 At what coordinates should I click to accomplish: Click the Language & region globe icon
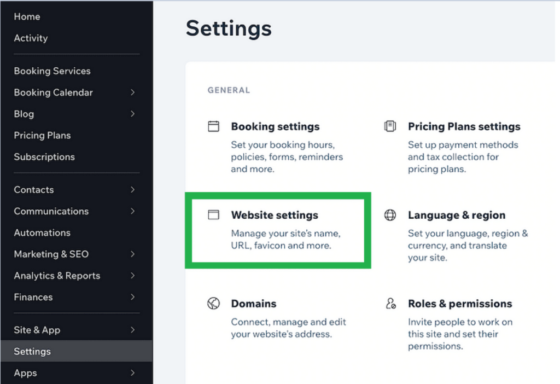(390, 215)
